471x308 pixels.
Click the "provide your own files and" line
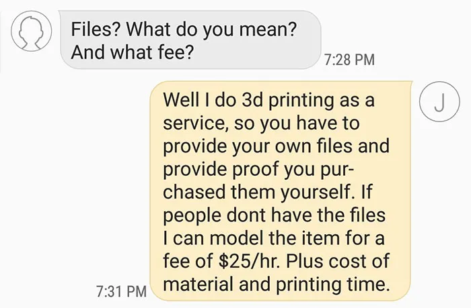276,146
